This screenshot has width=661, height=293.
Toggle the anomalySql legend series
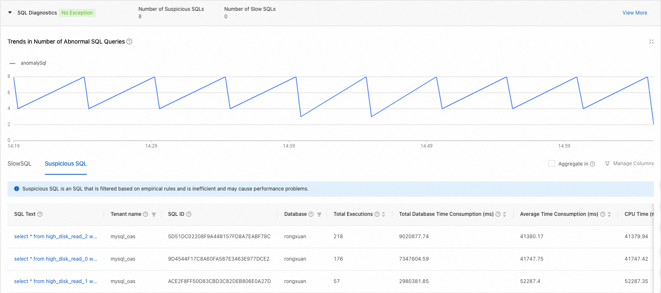click(x=28, y=63)
